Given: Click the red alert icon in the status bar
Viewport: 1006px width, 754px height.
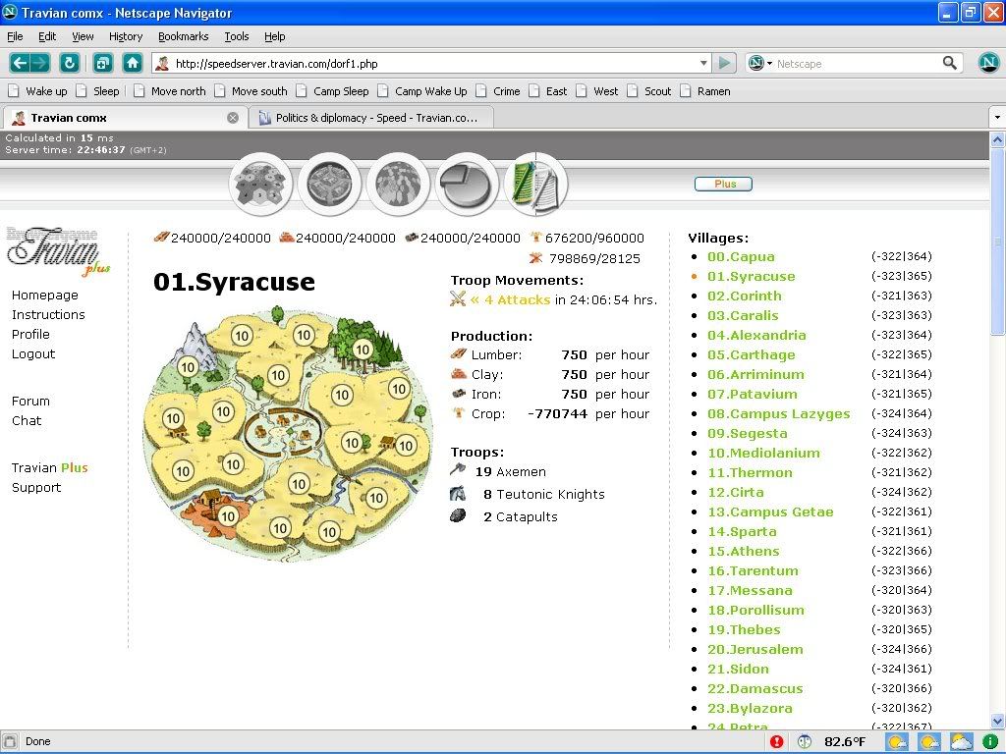Looking at the screenshot, I should click(776, 742).
